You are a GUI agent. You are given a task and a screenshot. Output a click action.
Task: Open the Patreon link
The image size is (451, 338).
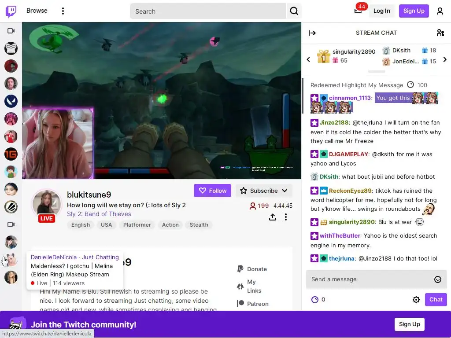pyautogui.click(x=252, y=304)
